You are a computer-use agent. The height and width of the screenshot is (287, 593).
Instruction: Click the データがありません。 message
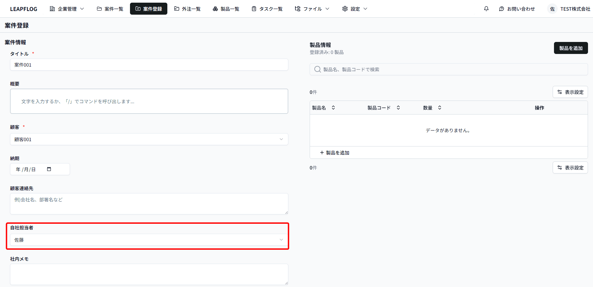tap(448, 130)
